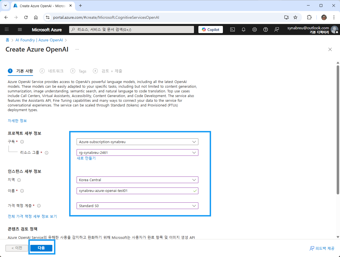Click the browser address bar URL
Viewport: 340px width, 257px height.
(x=106, y=17)
